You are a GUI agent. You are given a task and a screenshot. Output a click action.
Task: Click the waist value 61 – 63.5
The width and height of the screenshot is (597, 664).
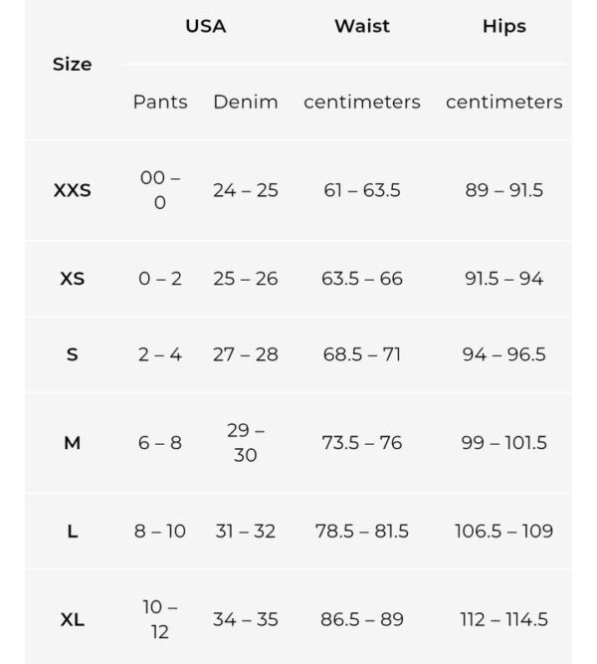(362, 190)
